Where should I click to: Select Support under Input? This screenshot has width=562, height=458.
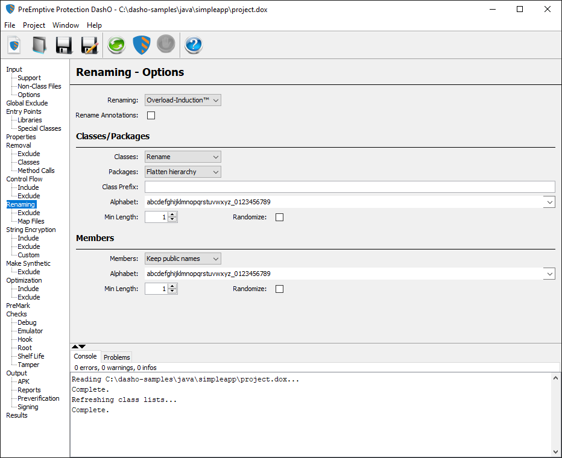(29, 78)
